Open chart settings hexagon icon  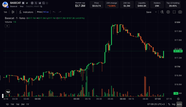coord(168,12)
